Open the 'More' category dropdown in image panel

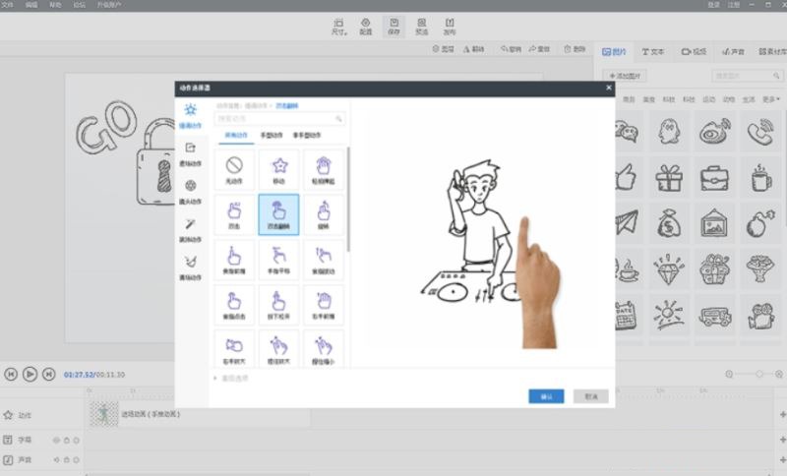coord(771,99)
